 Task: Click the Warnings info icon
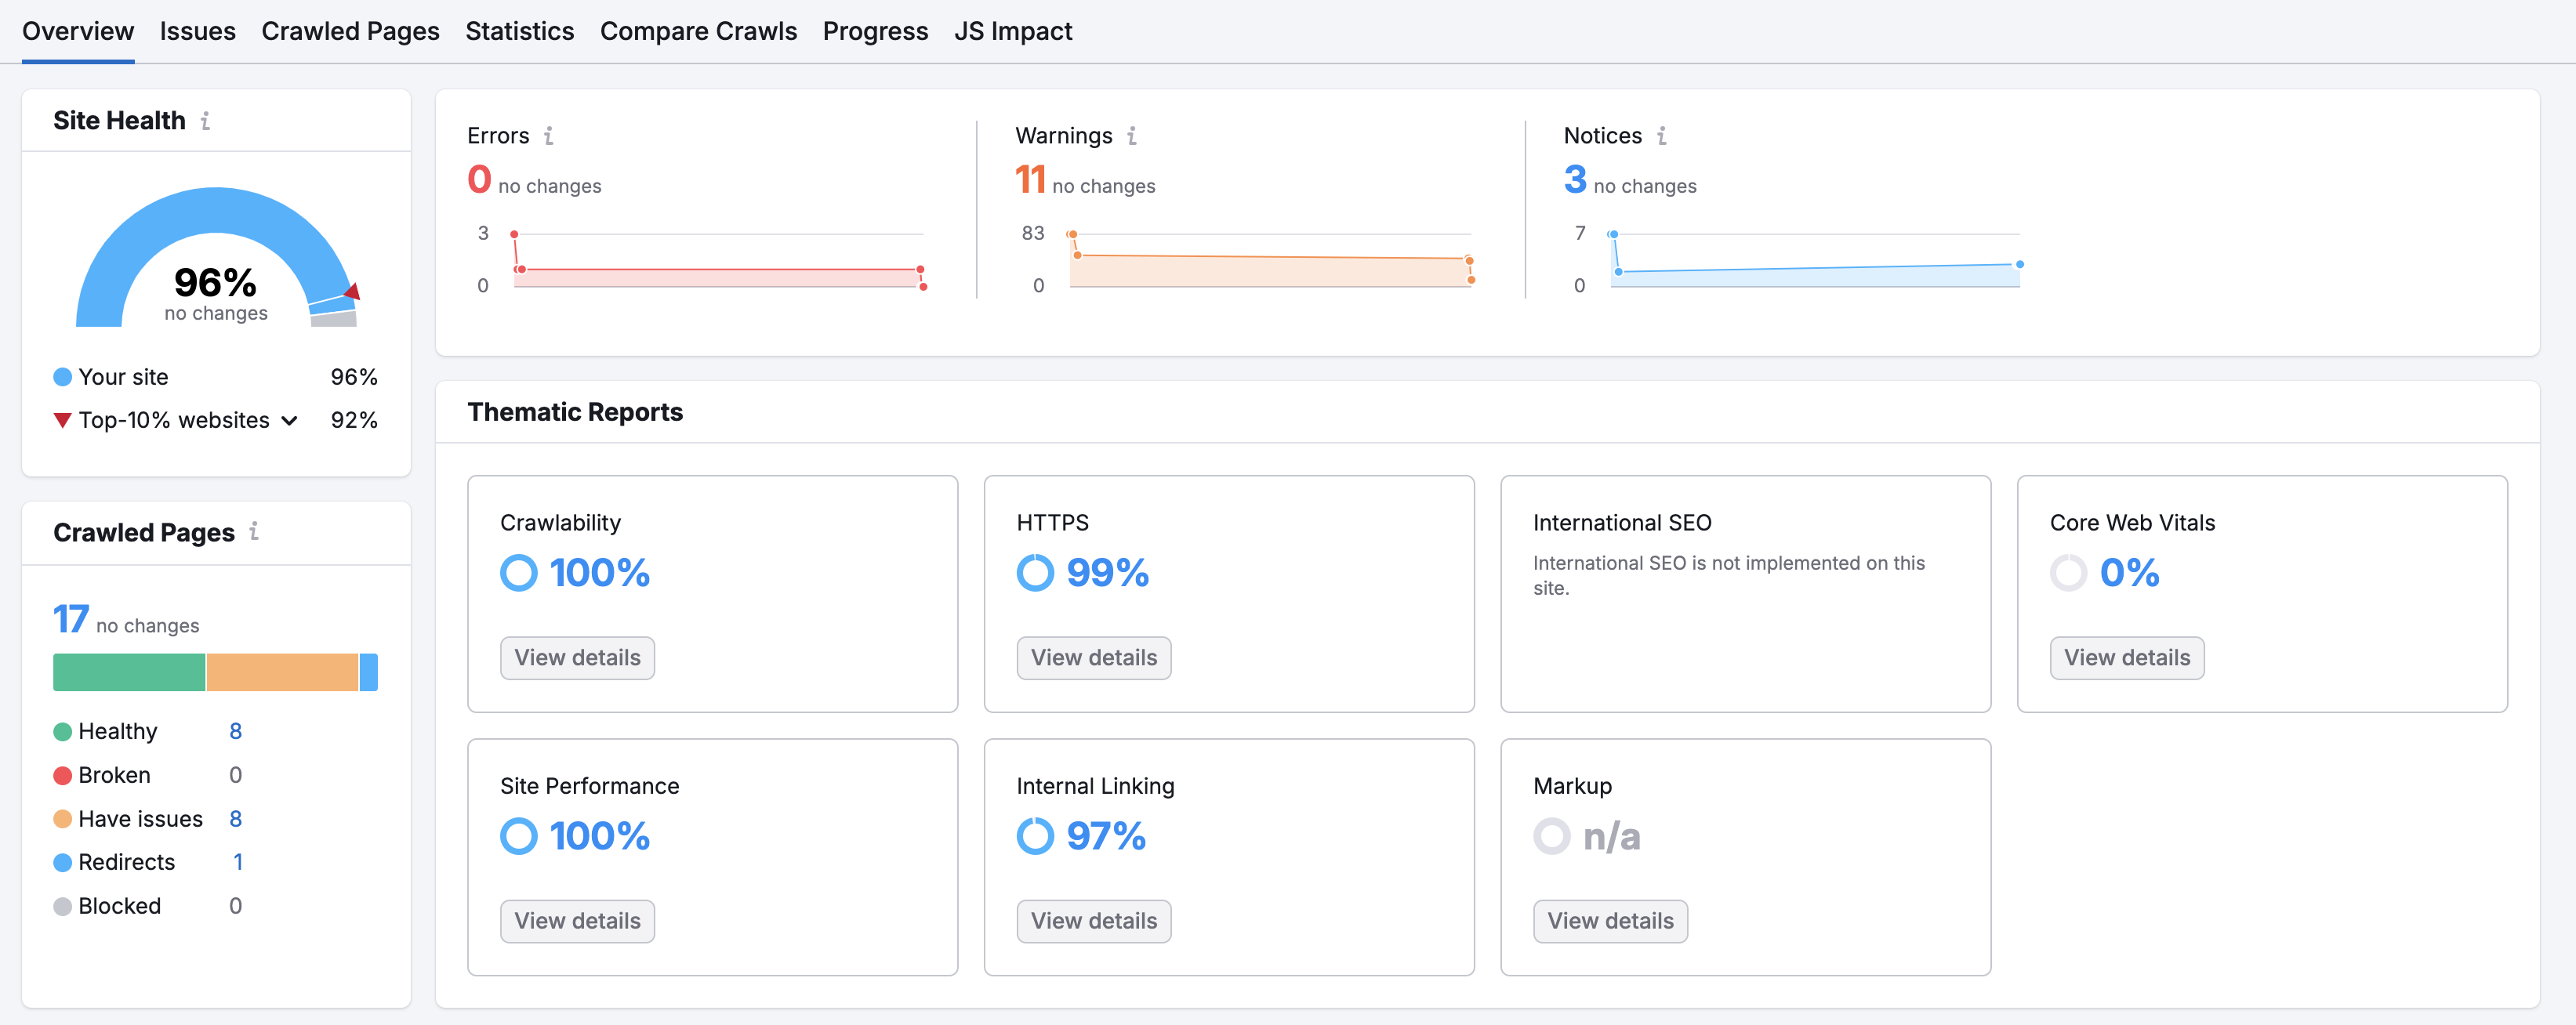tap(1131, 136)
